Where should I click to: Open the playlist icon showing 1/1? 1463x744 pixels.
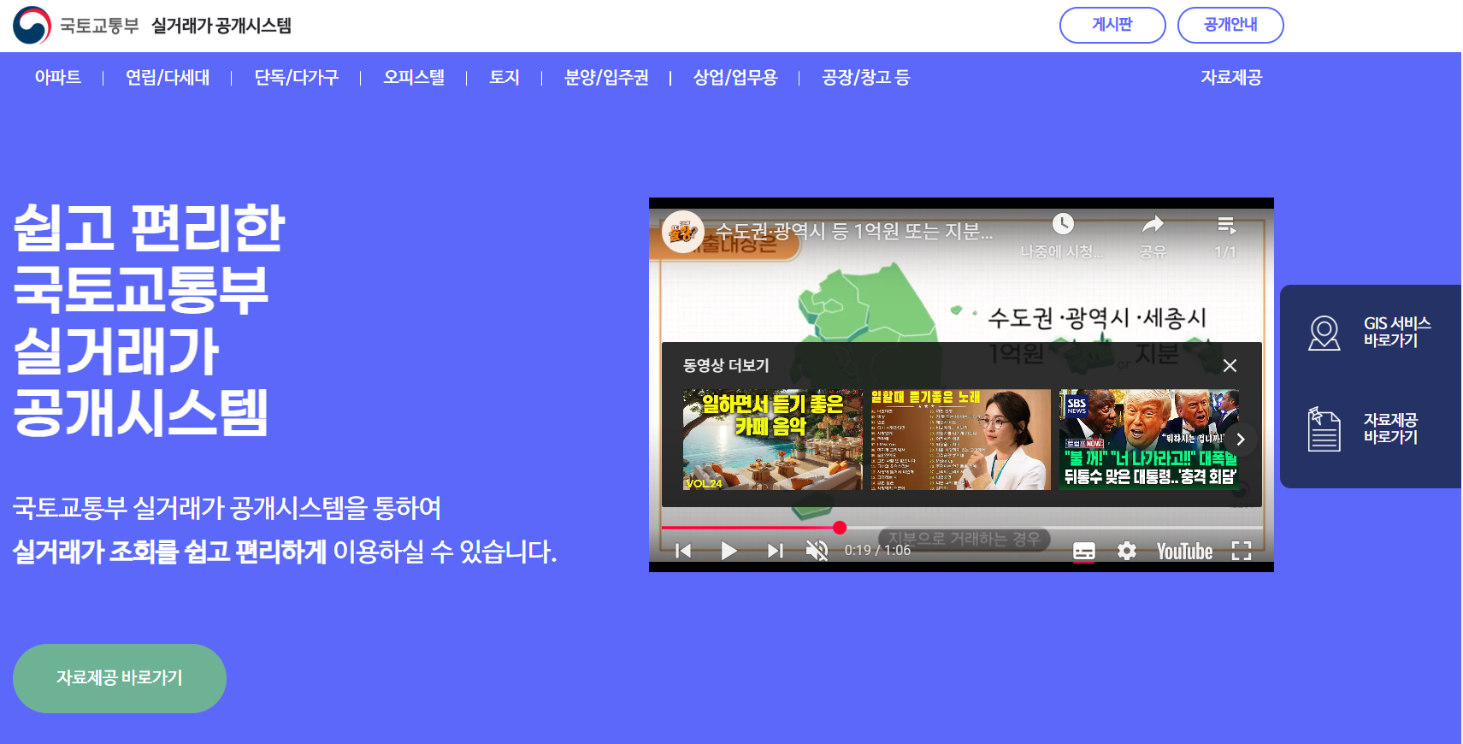coord(1226,225)
